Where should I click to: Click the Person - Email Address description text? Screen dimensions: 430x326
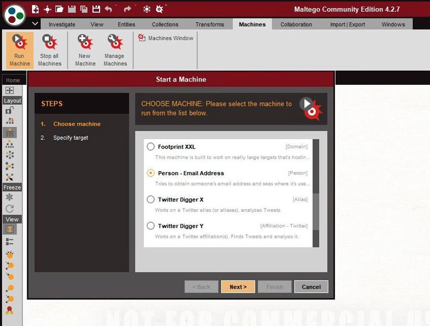coord(232,184)
